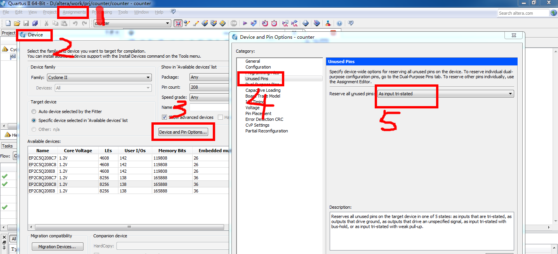Select device row EP2C5Q208I8
The image size is (558, 254).
128,171
